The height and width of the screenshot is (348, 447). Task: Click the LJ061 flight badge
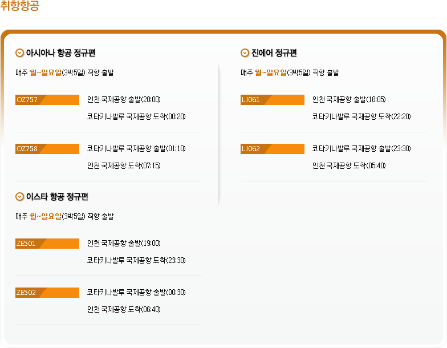(x=272, y=100)
